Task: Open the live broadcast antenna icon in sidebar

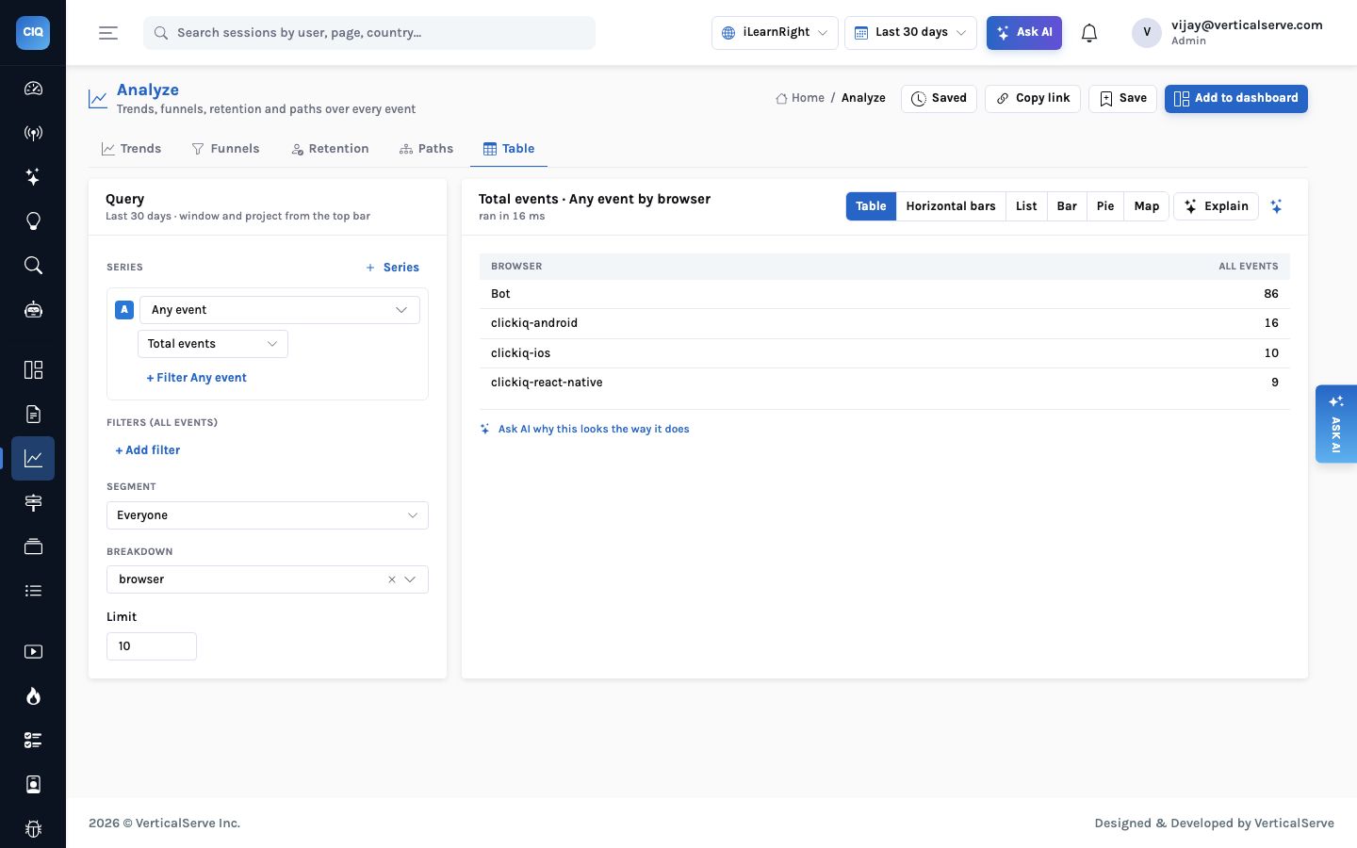Action: [33, 133]
